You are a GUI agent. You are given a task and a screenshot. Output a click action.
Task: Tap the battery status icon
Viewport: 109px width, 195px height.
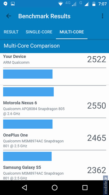click(94, 4)
